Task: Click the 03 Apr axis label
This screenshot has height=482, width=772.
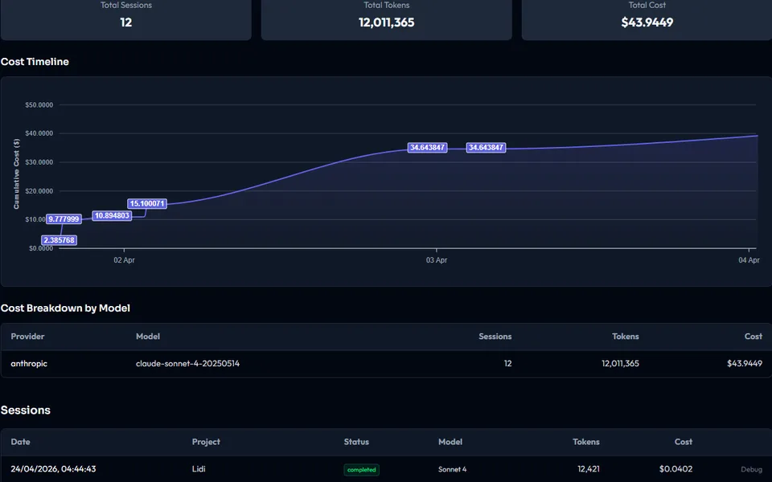Action: (437, 260)
